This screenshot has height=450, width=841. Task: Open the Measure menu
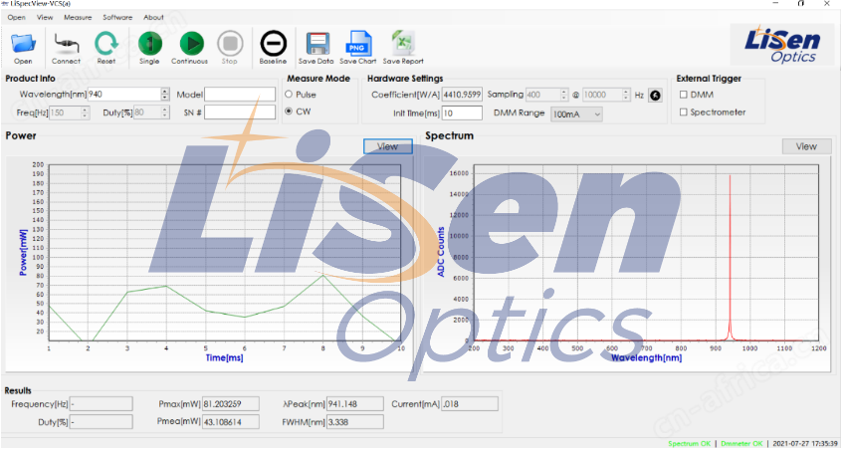point(78,18)
